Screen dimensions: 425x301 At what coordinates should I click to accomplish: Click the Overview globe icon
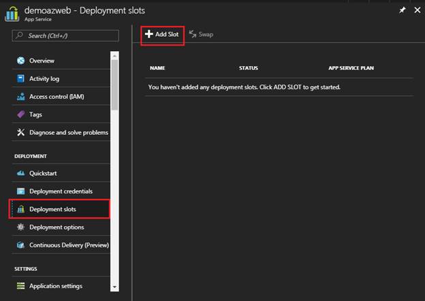coord(20,61)
